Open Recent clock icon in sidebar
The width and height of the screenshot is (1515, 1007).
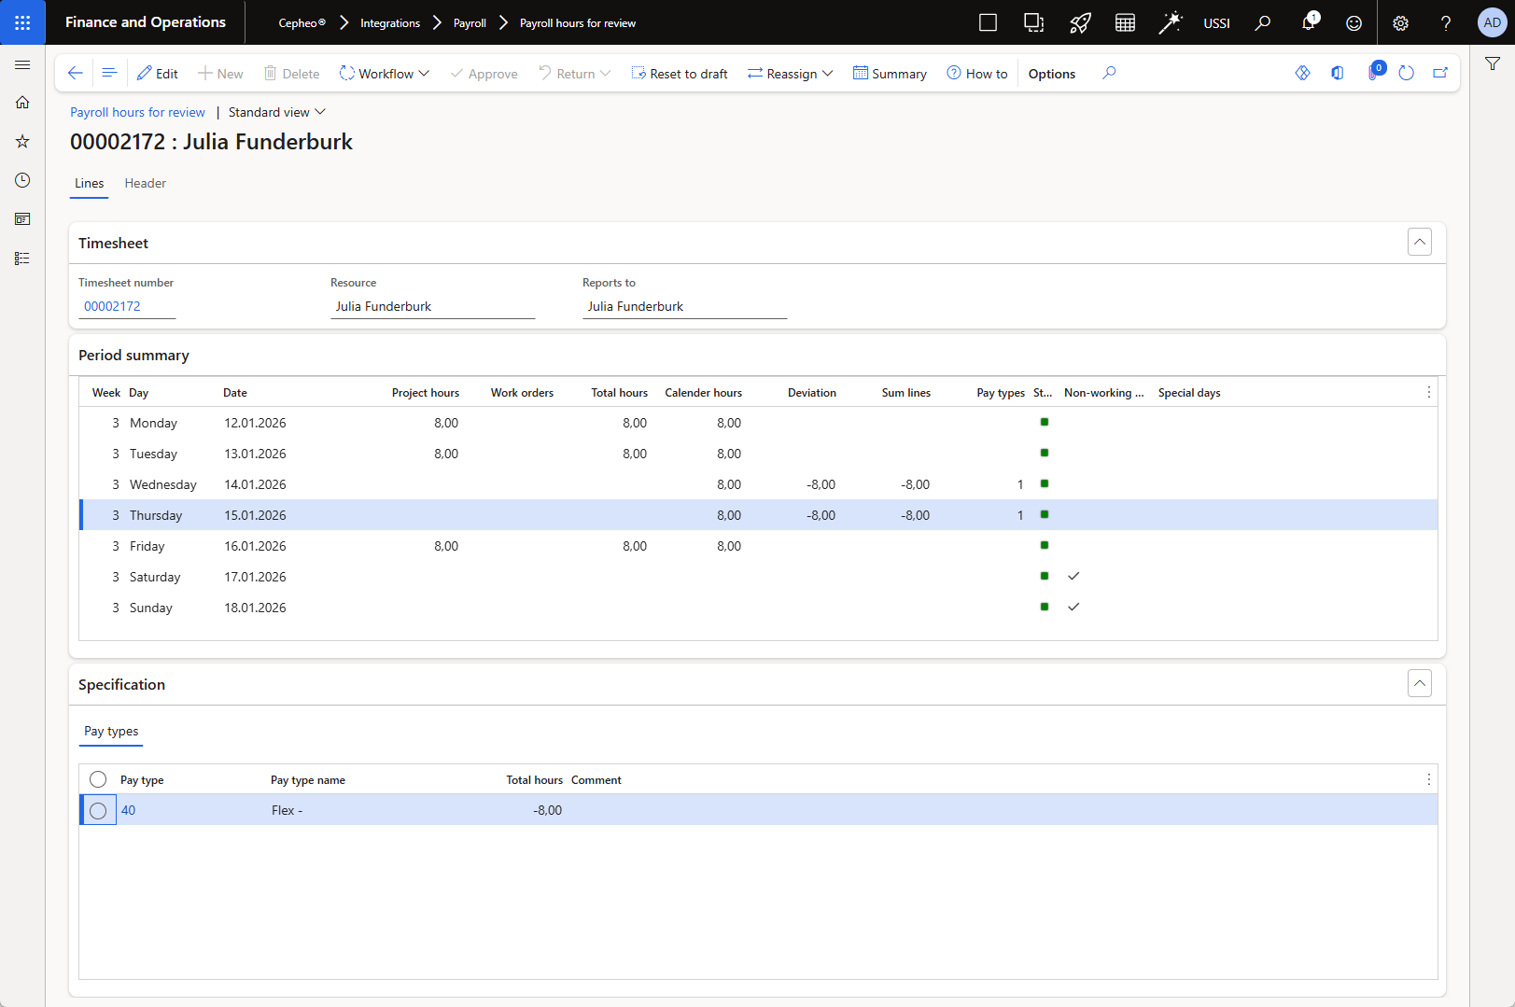22,180
